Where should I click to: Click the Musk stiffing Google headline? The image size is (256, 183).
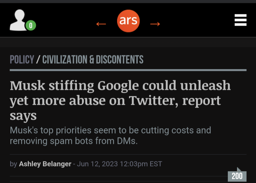[120, 100]
